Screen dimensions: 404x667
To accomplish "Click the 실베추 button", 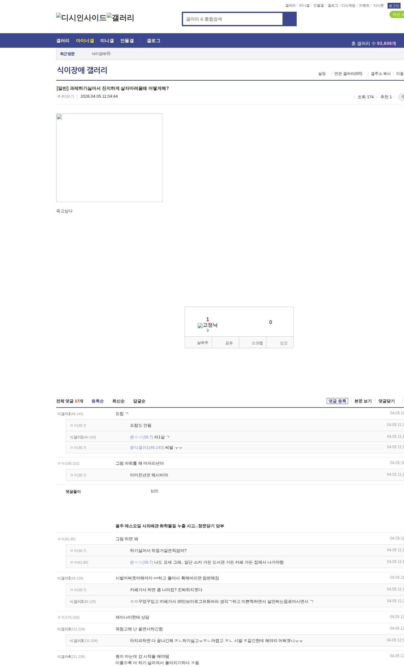I will click(199, 343).
